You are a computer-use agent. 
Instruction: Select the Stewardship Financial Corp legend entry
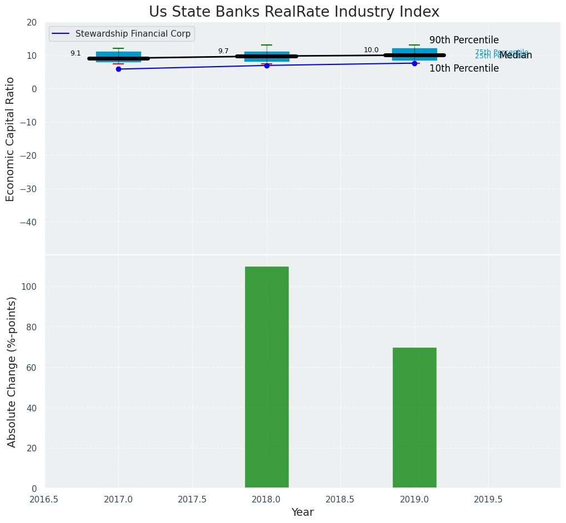coord(133,34)
